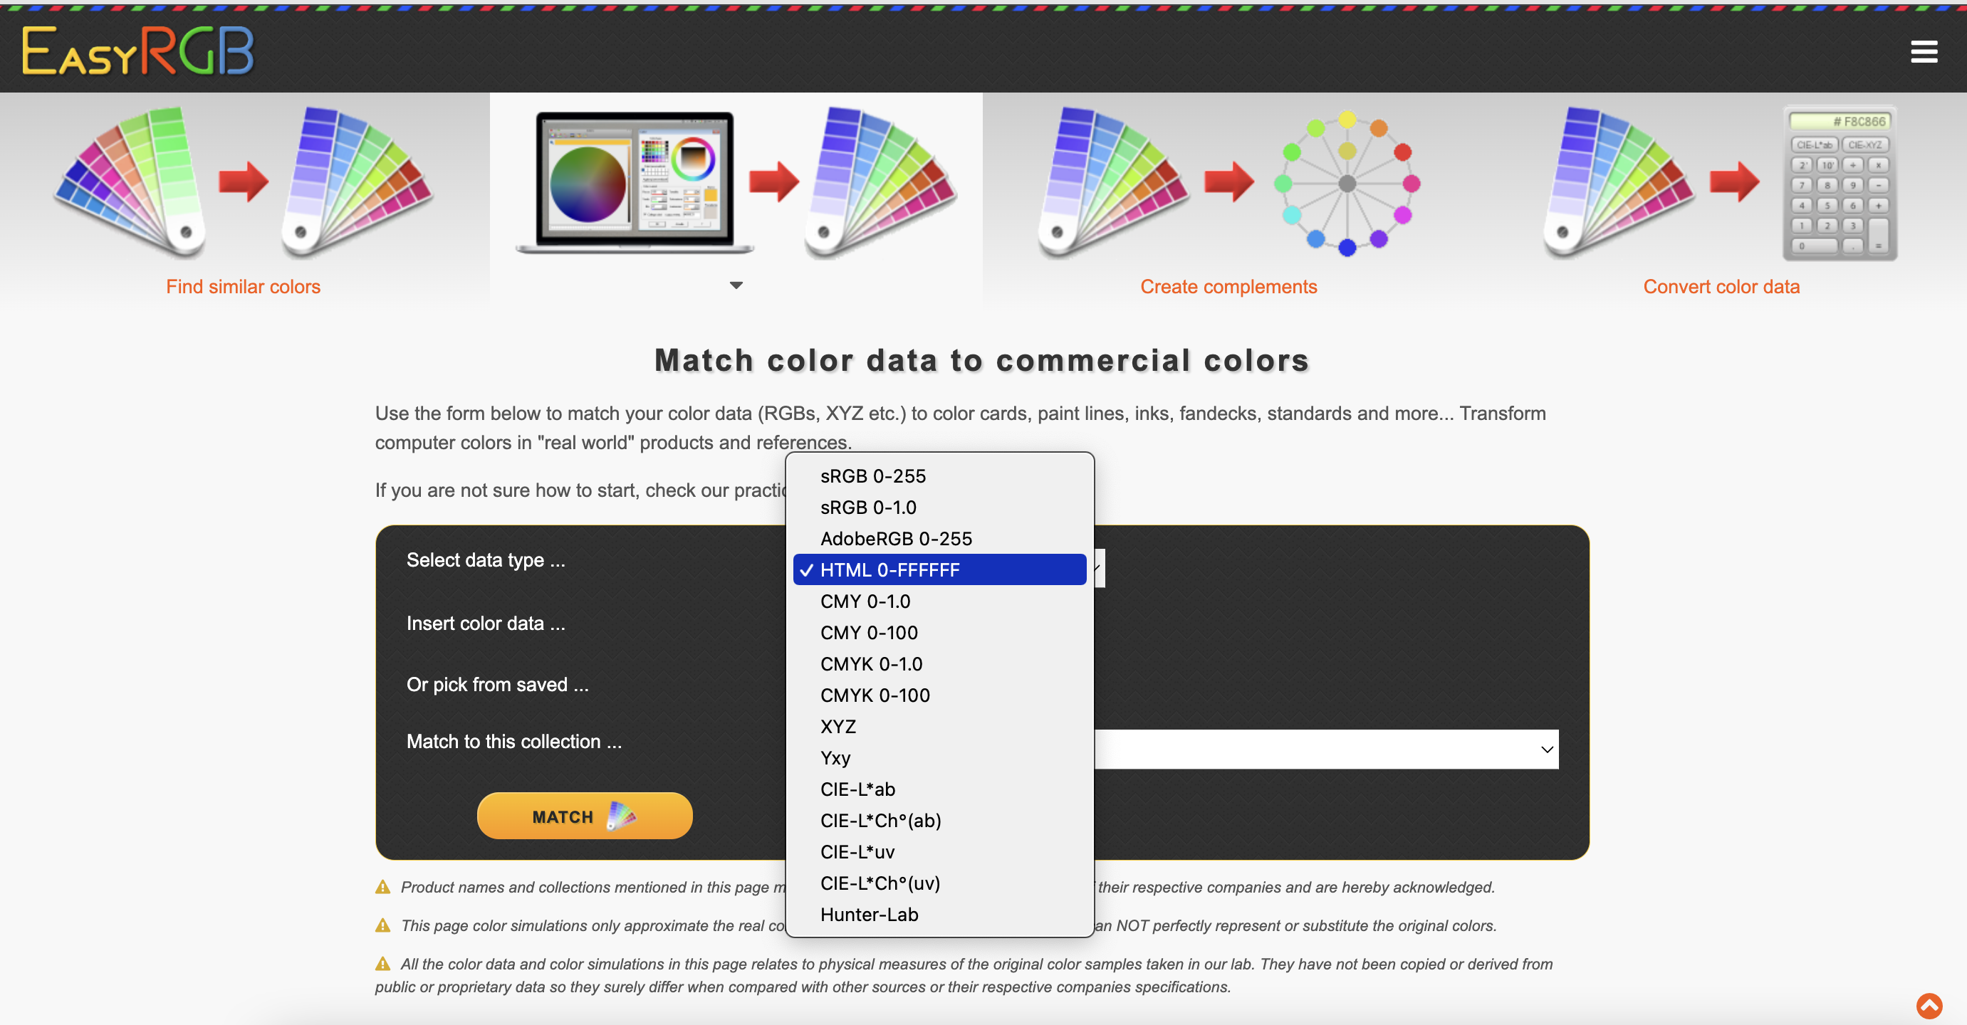Click the color wheel complements image
The image size is (1967, 1025).
(1347, 183)
